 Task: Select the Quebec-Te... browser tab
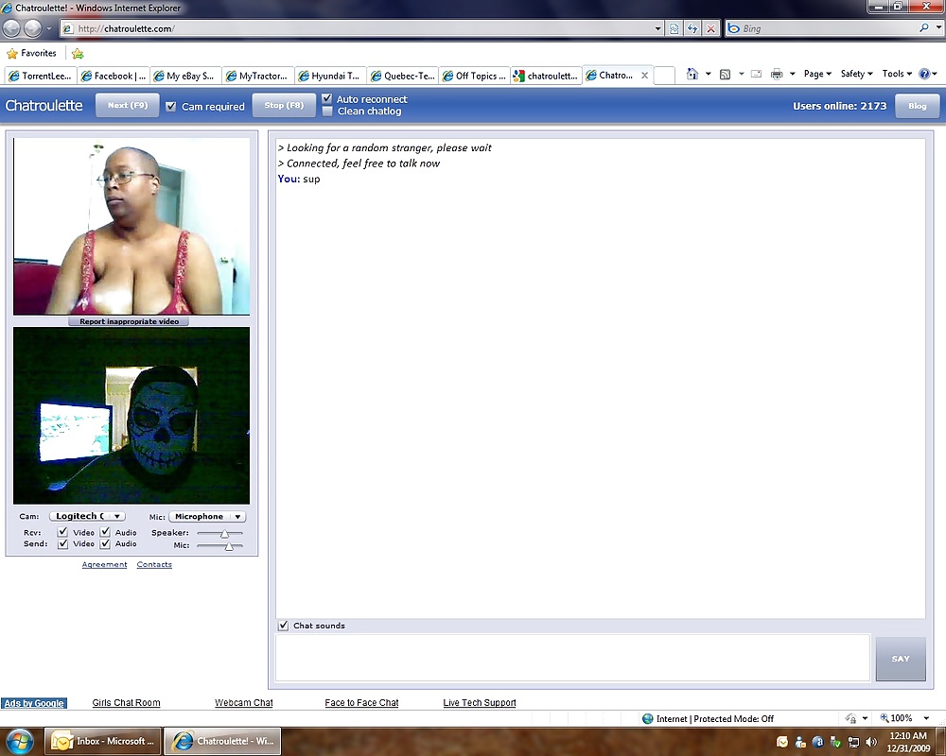[x=404, y=76]
